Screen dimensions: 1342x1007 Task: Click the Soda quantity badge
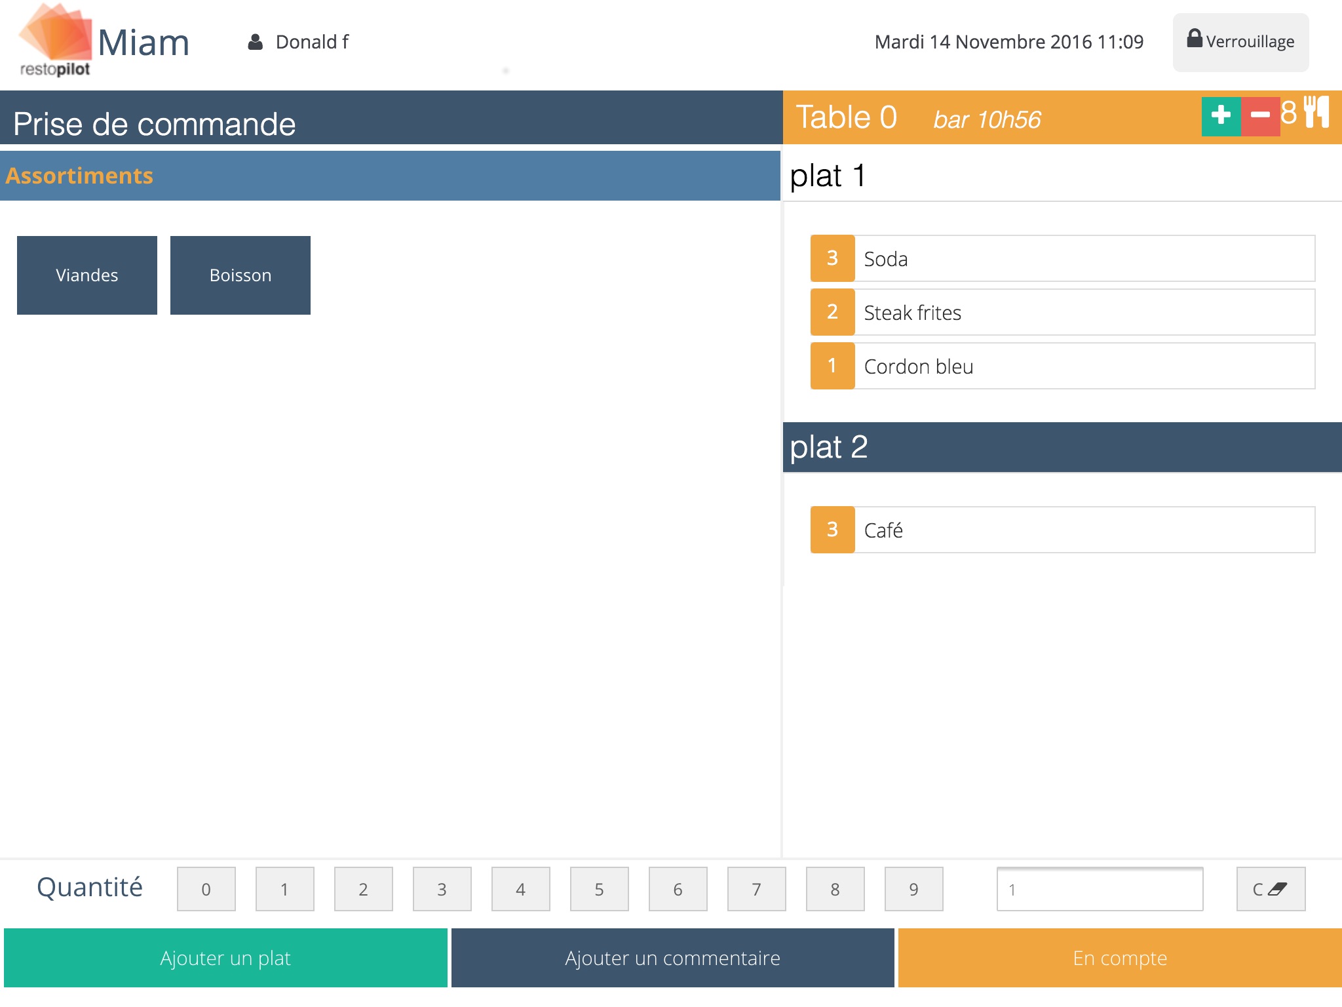click(832, 258)
